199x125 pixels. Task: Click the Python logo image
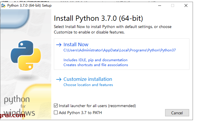click(26, 55)
